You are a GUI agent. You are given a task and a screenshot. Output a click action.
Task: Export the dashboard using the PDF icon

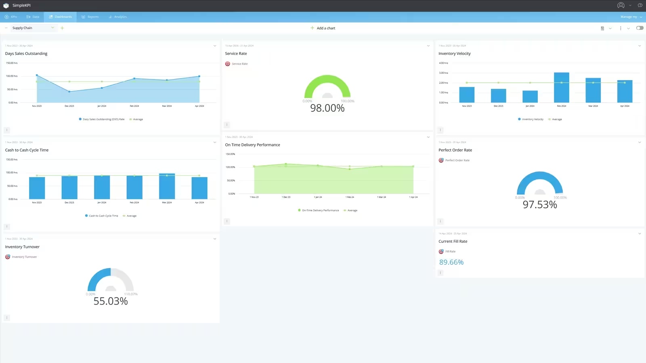[x=602, y=28]
